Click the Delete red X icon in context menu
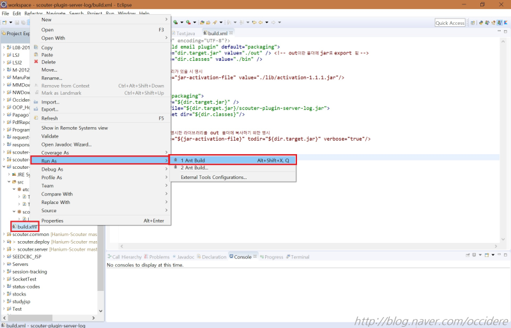The width and height of the screenshot is (511, 328). (x=36, y=61)
